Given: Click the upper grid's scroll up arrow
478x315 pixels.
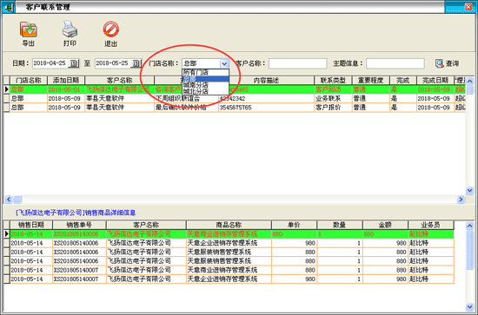Looking at the screenshot, I should [x=469, y=81].
